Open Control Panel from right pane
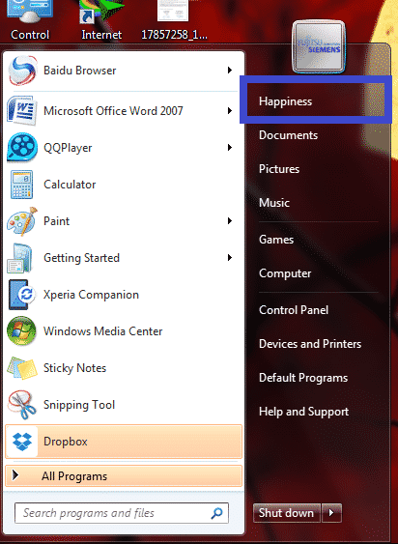Image resolution: width=398 pixels, height=544 pixels. pyautogui.click(x=294, y=310)
